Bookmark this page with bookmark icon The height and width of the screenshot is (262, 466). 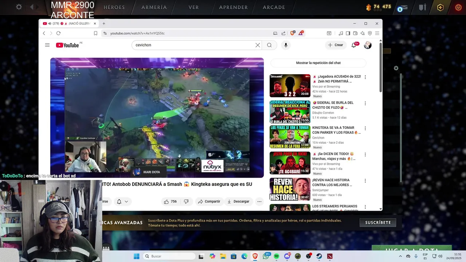pyautogui.click(x=95, y=33)
